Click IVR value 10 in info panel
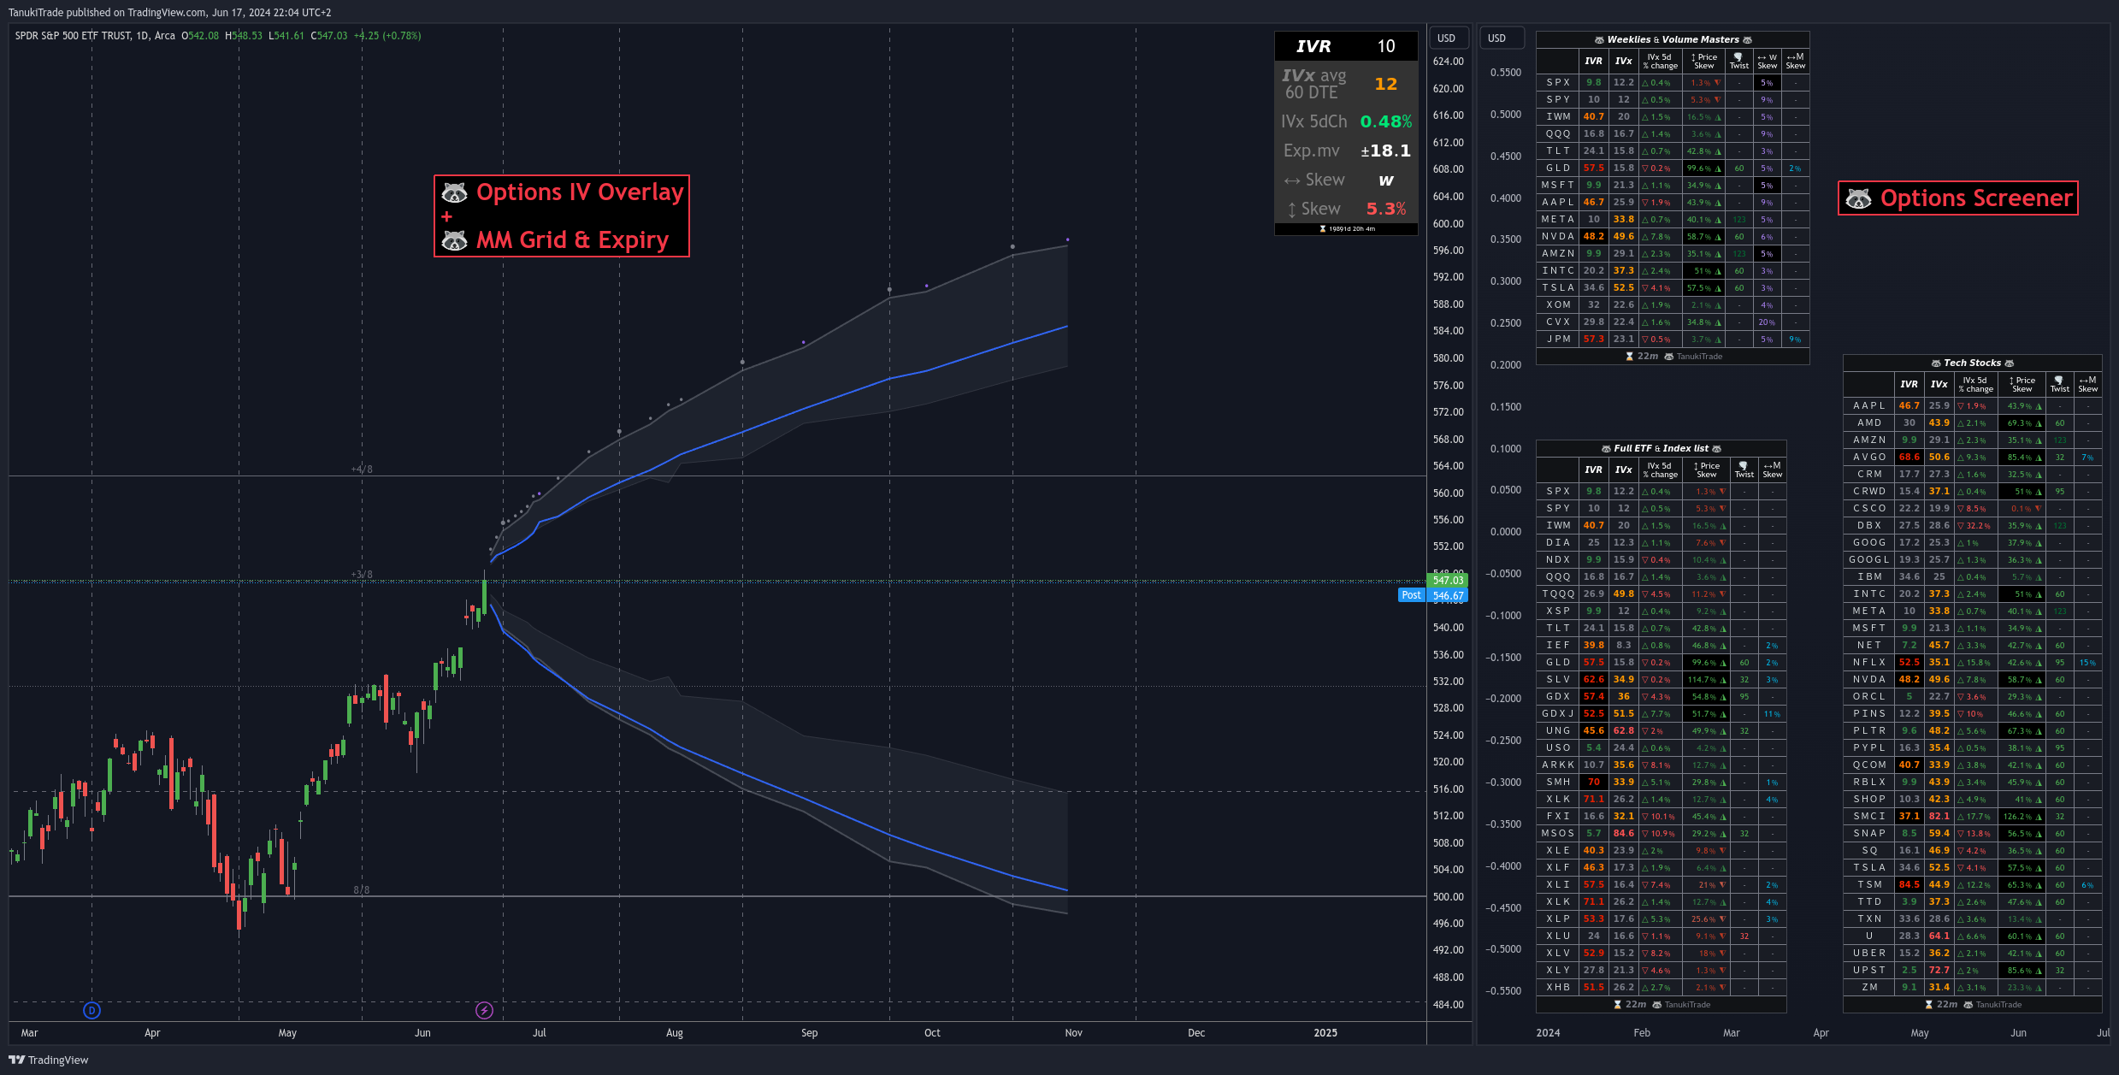 (1385, 46)
